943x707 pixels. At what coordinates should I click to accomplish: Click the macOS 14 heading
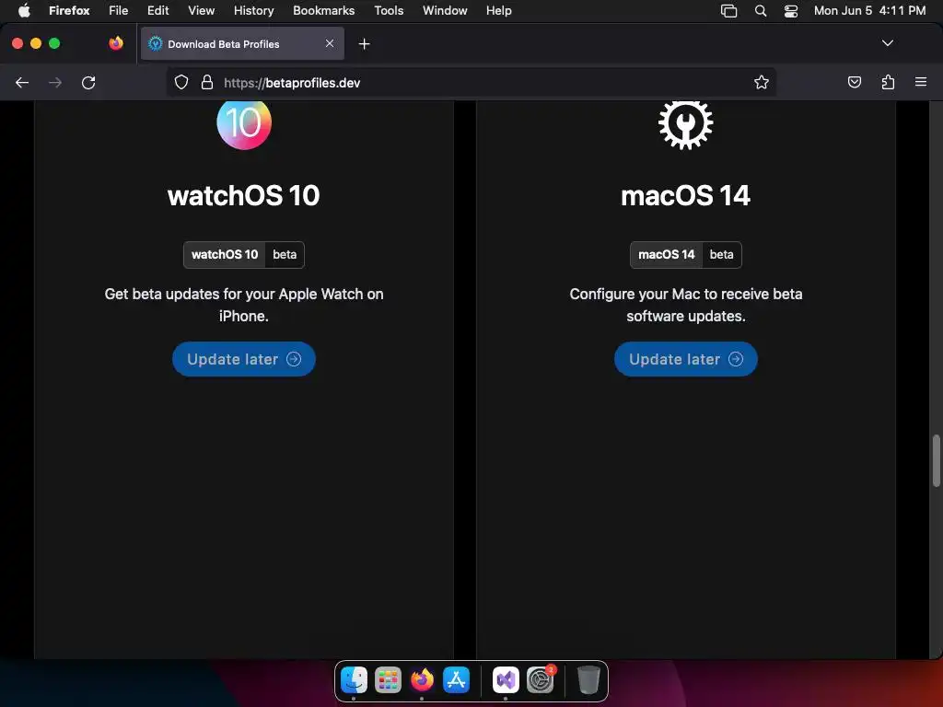point(685,195)
